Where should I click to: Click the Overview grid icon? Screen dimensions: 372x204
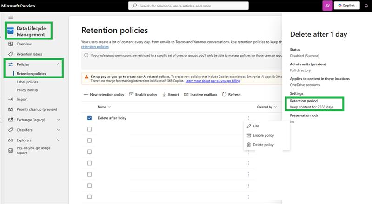tap(11, 44)
